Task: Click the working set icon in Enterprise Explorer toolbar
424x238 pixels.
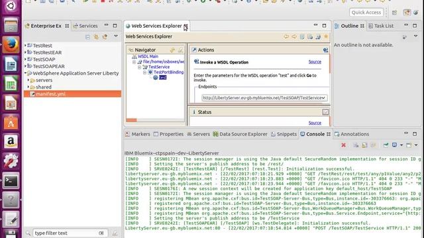Action: click(105, 37)
